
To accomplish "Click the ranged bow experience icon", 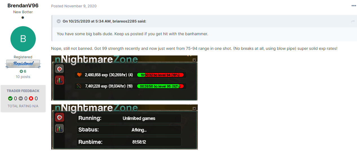I will tap(79, 86).
